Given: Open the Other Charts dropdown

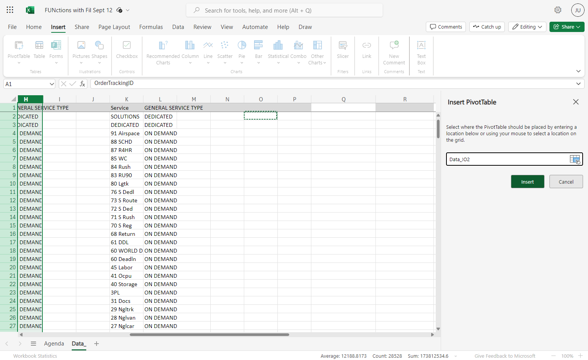Looking at the screenshot, I should [317, 53].
